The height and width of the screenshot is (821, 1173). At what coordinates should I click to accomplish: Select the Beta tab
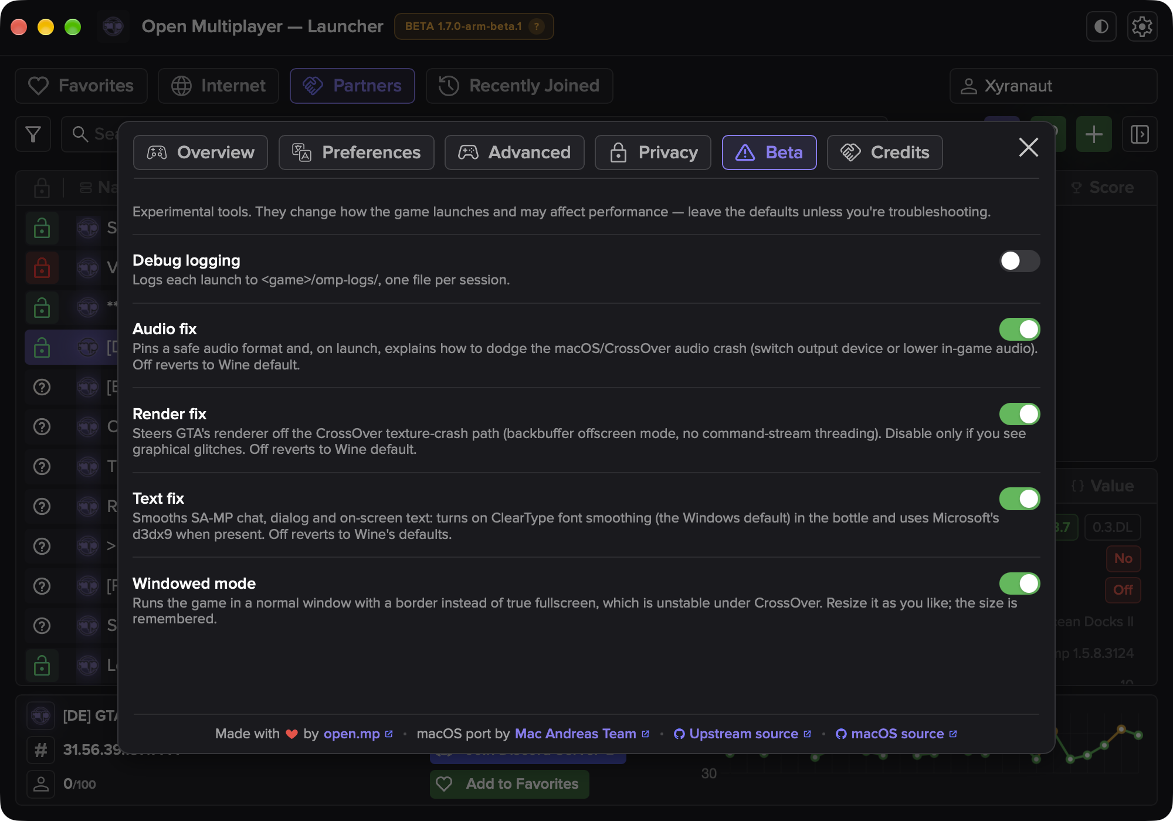point(769,152)
